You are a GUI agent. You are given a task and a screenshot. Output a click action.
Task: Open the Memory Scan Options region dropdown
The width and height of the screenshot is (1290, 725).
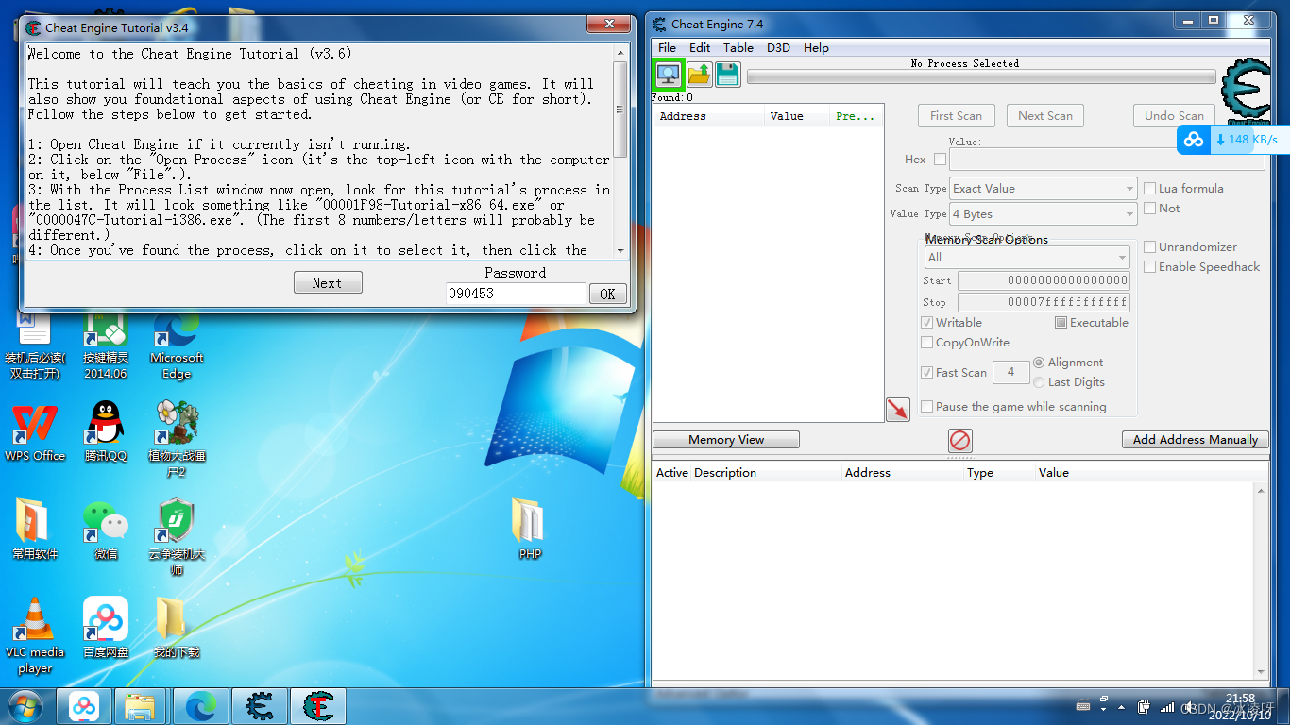pyautogui.click(x=1027, y=258)
